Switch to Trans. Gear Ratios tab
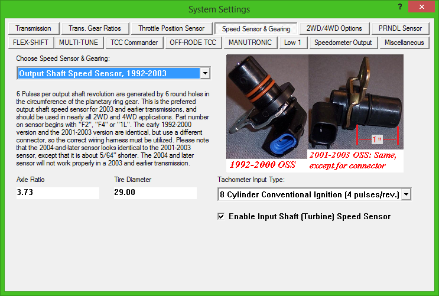 tap(95, 28)
